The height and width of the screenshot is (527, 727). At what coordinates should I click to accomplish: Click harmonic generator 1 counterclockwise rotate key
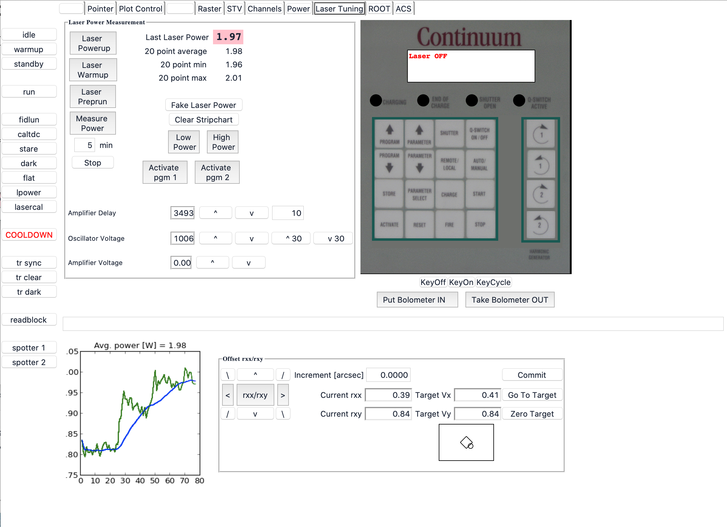(x=541, y=164)
